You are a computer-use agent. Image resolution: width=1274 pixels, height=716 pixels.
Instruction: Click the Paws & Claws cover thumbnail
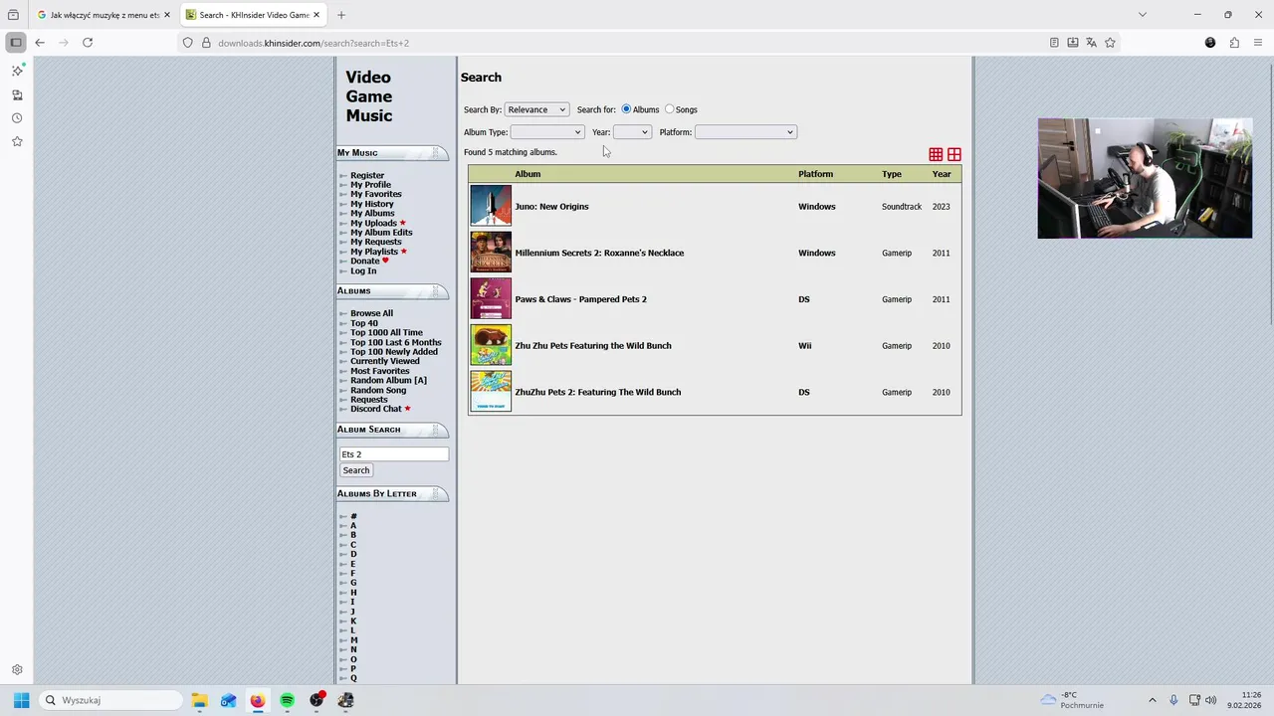point(491,298)
